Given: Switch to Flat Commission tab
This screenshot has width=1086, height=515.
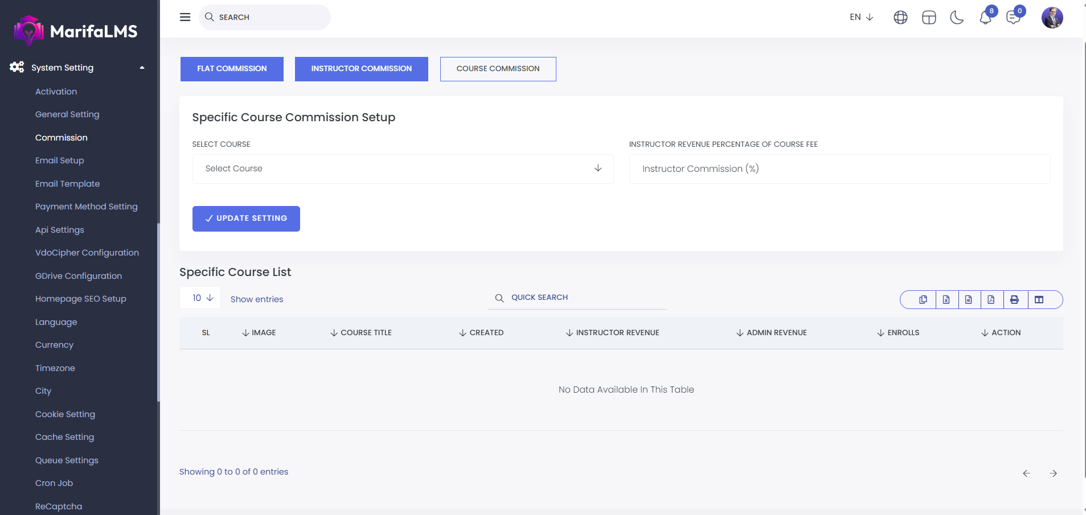Looking at the screenshot, I should point(232,69).
